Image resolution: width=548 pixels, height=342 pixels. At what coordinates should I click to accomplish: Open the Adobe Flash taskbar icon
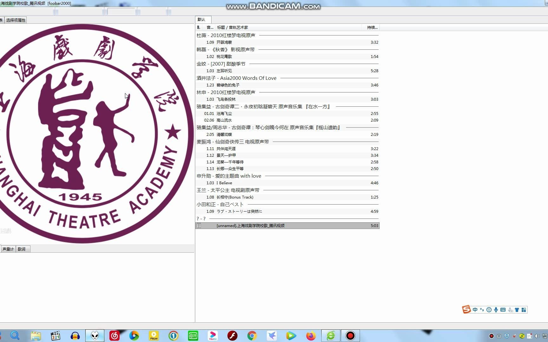click(232, 336)
